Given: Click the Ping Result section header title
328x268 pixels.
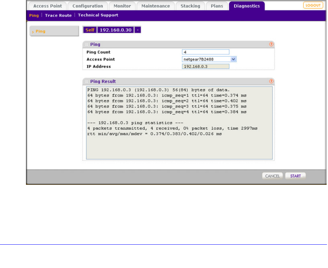Looking at the screenshot, I should point(103,81).
